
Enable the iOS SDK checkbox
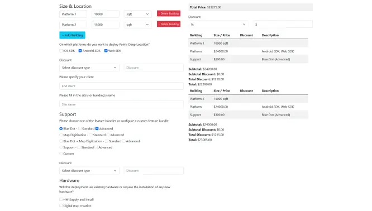pos(61,51)
